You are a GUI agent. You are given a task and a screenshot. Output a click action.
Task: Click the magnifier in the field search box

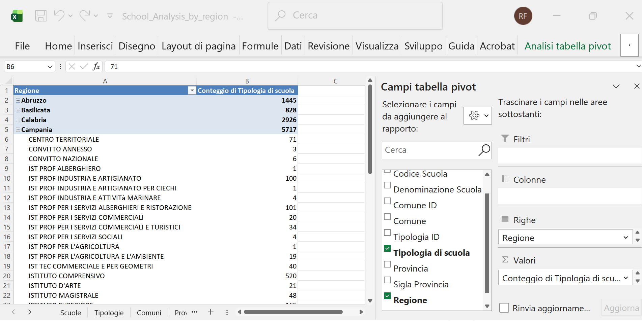(484, 150)
